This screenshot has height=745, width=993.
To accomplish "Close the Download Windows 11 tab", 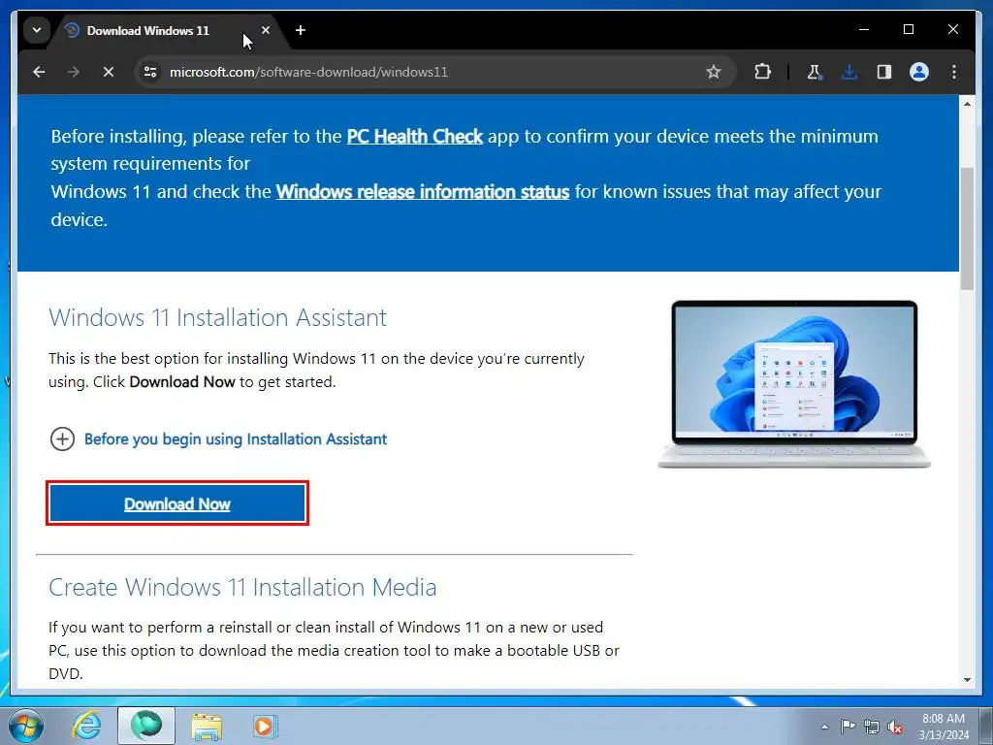I will [266, 30].
